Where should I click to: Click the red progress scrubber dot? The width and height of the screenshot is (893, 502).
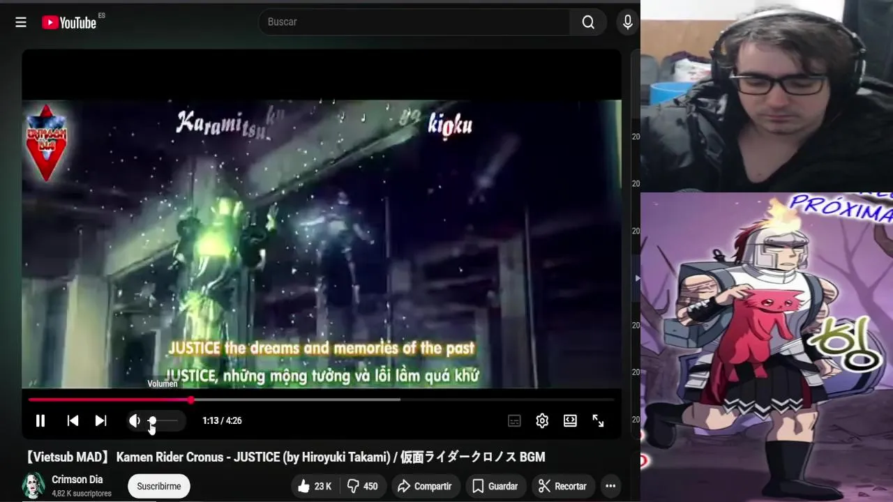click(x=190, y=400)
